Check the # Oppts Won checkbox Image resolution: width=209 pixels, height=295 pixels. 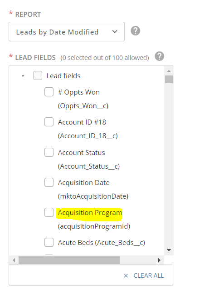(49, 92)
